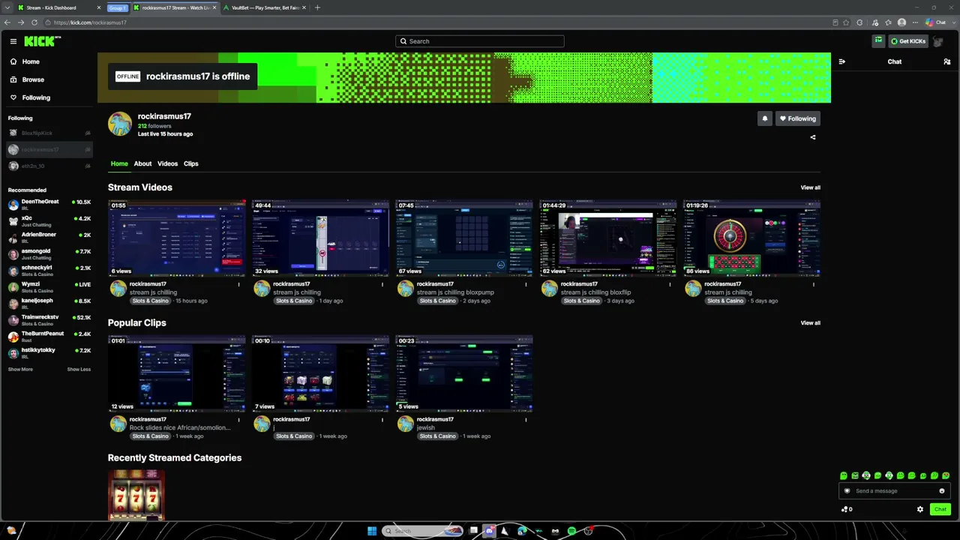The height and width of the screenshot is (540, 960).
Task: Toggle the Following button
Action: tap(798, 118)
